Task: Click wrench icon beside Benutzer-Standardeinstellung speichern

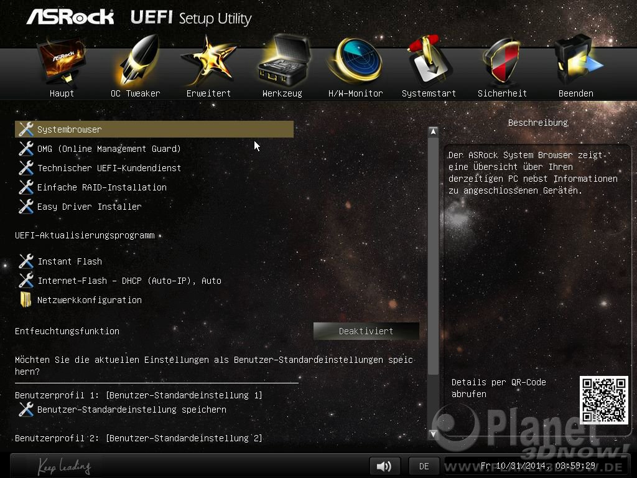Action: coord(26,410)
